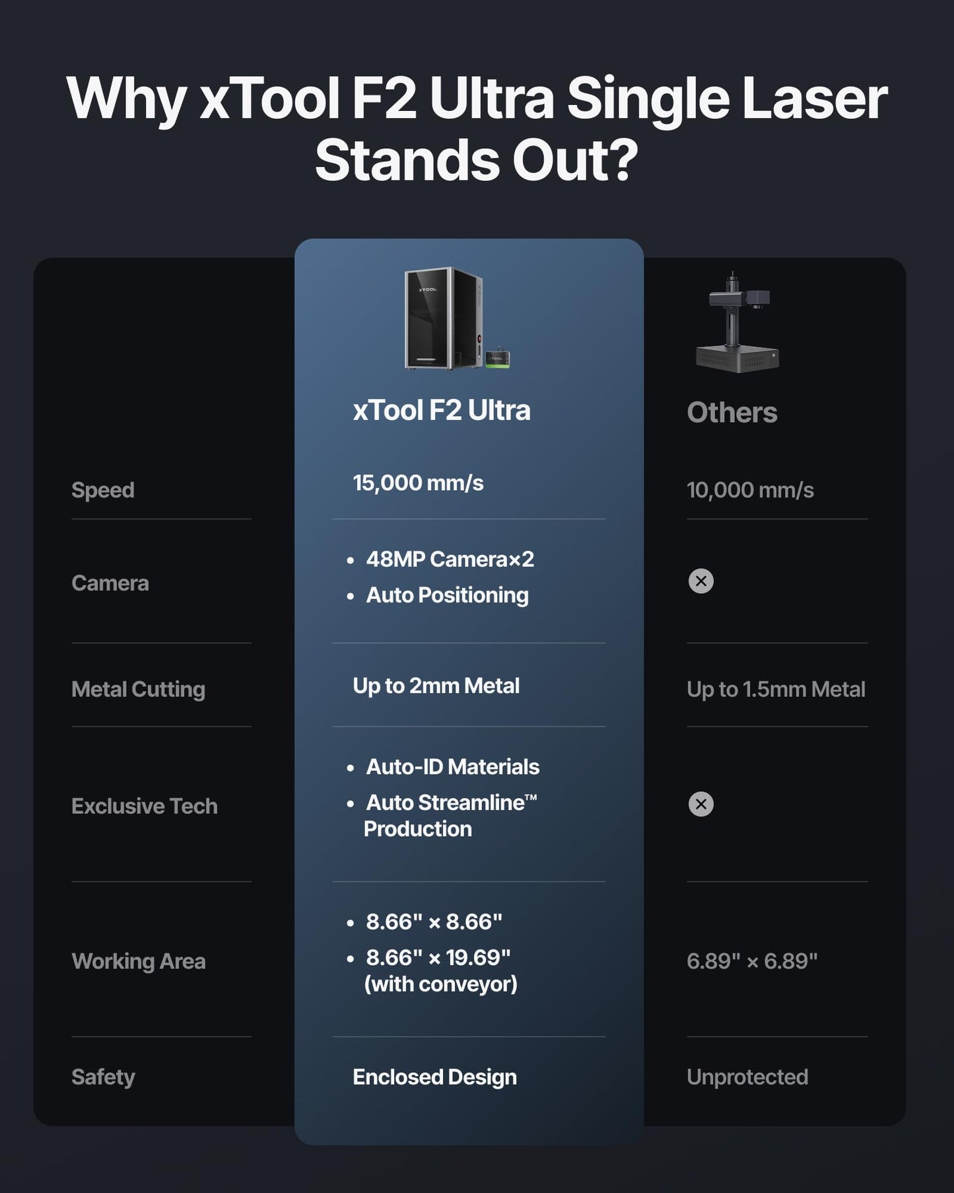This screenshot has width=954, height=1193.
Task: Click the 10,000 mm/s speed value
Action: tap(750, 490)
